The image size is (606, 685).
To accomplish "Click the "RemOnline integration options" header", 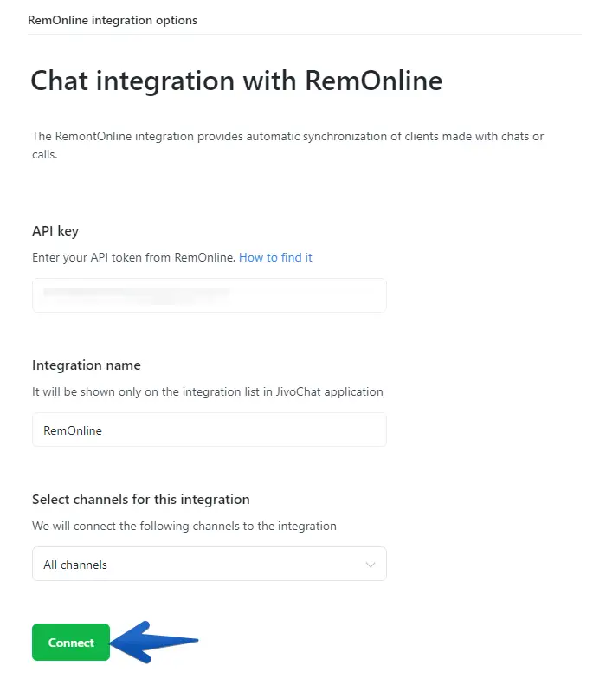I will [113, 20].
